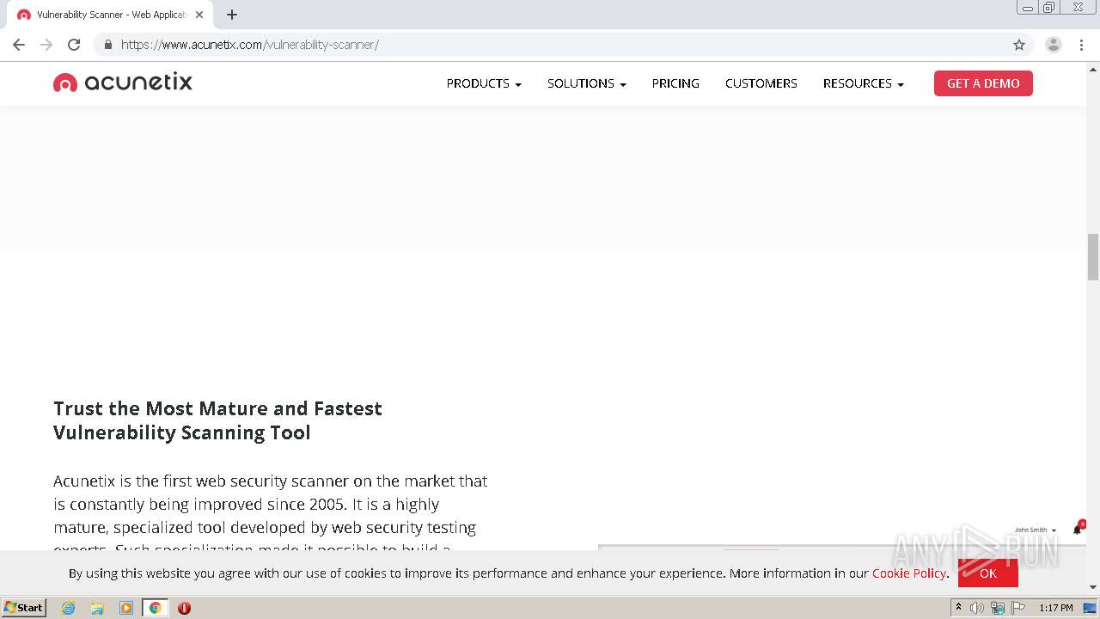This screenshot has width=1100, height=619.
Task: Reload the current page
Action: 74,45
